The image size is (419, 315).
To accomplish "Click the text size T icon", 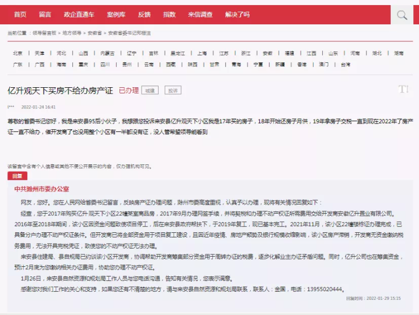I will click(x=403, y=89).
